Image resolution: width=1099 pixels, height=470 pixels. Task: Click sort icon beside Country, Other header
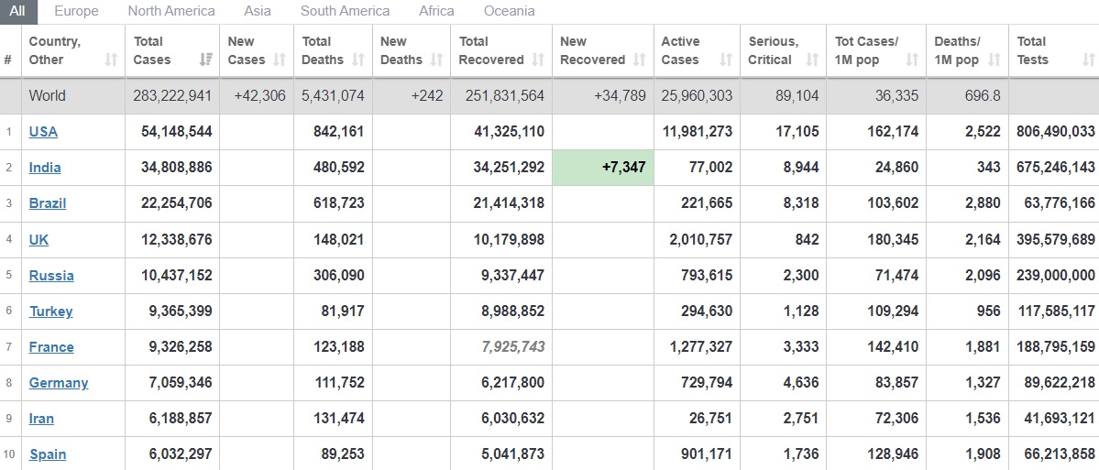tap(111, 60)
